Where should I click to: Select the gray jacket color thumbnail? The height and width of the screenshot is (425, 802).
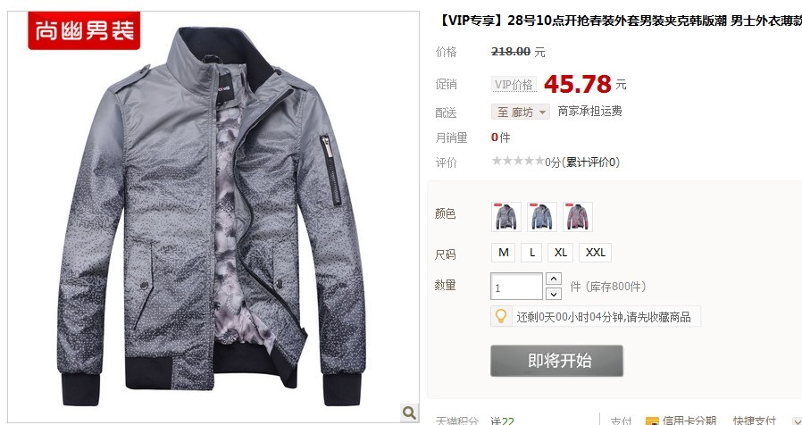[506, 217]
